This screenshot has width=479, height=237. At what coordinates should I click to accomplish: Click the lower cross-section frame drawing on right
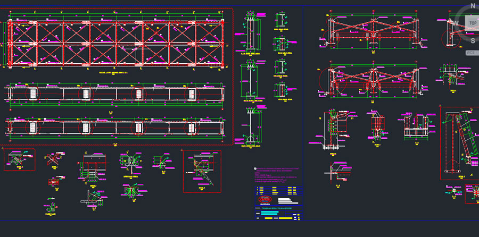373,81
